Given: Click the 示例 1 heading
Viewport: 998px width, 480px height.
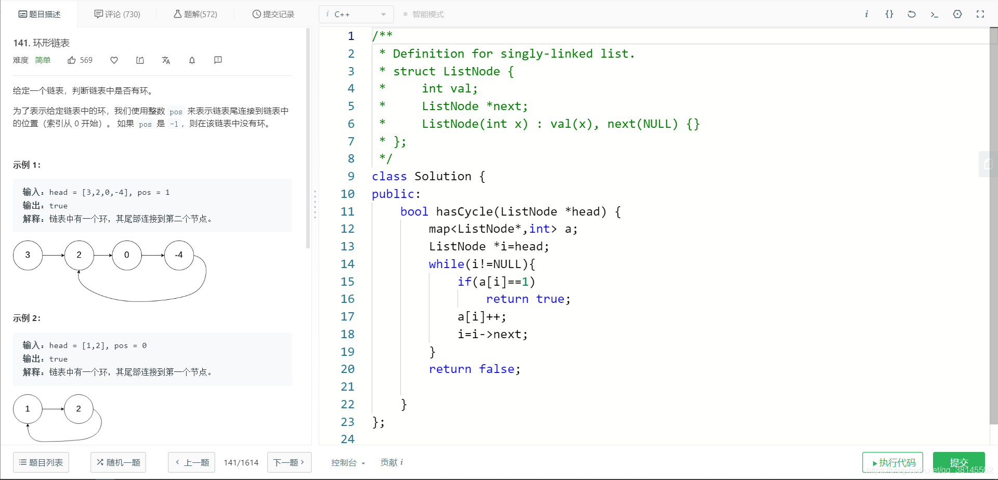Looking at the screenshot, I should coord(27,165).
